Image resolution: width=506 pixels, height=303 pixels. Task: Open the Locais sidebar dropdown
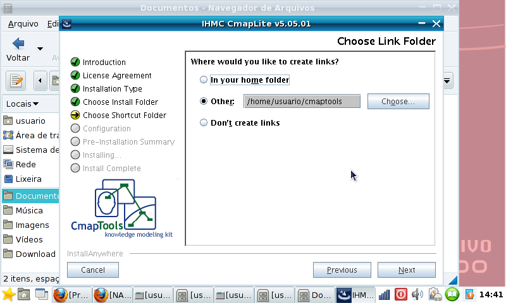pyautogui.click(x=23, y=104)
